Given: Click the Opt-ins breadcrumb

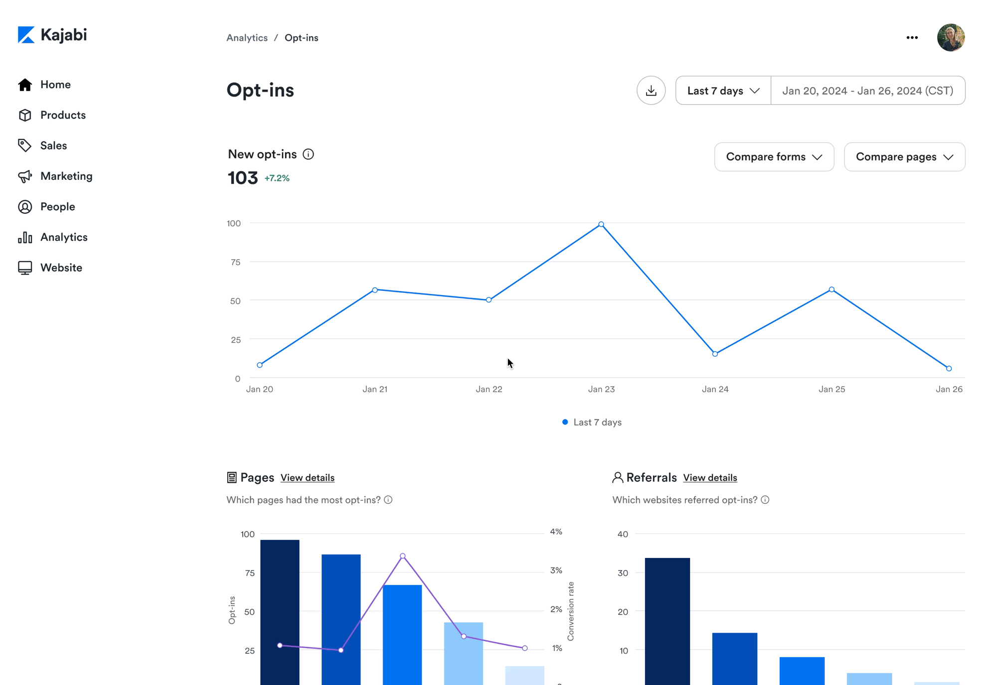Looking at the screenshot, I should [301, 38].
